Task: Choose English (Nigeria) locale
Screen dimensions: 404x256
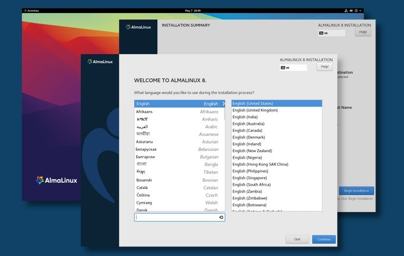Action: (277, 157)
